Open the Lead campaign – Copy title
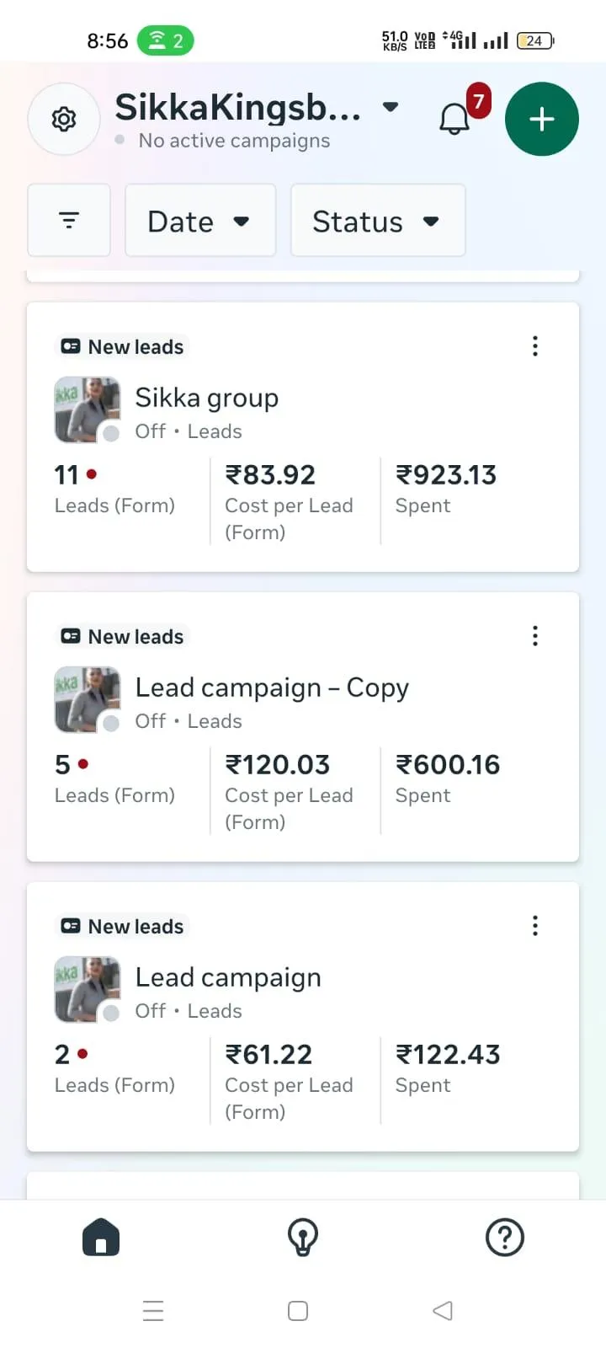This screenshot has width=606, height=1348. click(x=272, y=687)
